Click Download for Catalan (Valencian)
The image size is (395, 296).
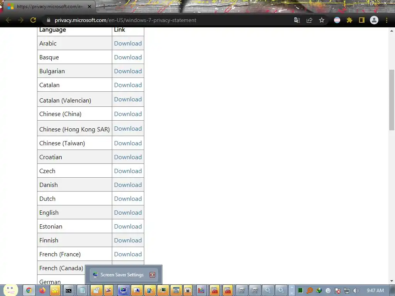[128, 99]
